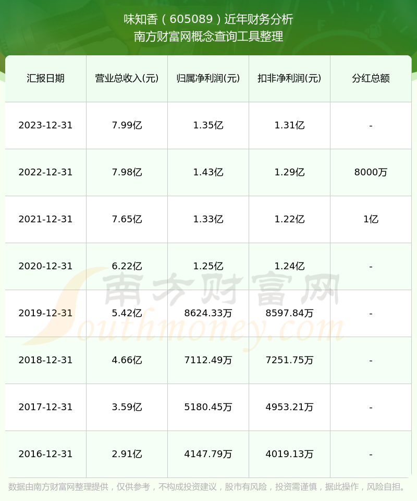Select the 分红总额 column header
The image size is (417, 501).
point(371,78)
